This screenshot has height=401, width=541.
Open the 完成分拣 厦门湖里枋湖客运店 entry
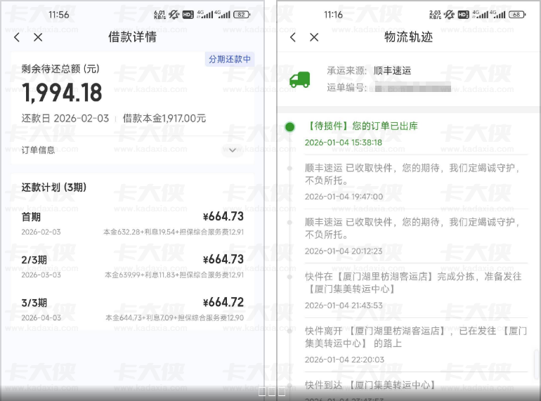coord(413,283)
